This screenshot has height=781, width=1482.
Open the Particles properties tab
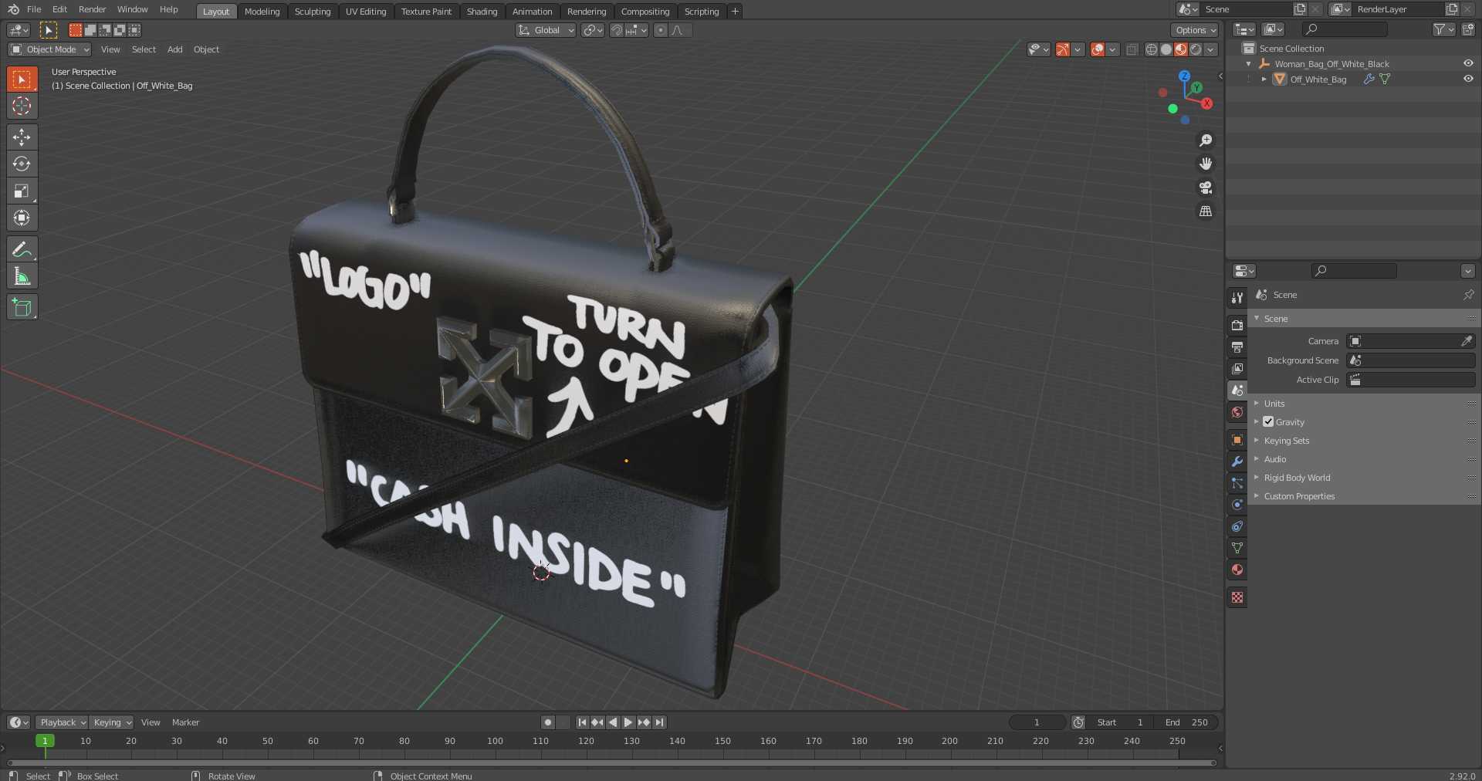pyautogui.click(x=1237, y=482)
